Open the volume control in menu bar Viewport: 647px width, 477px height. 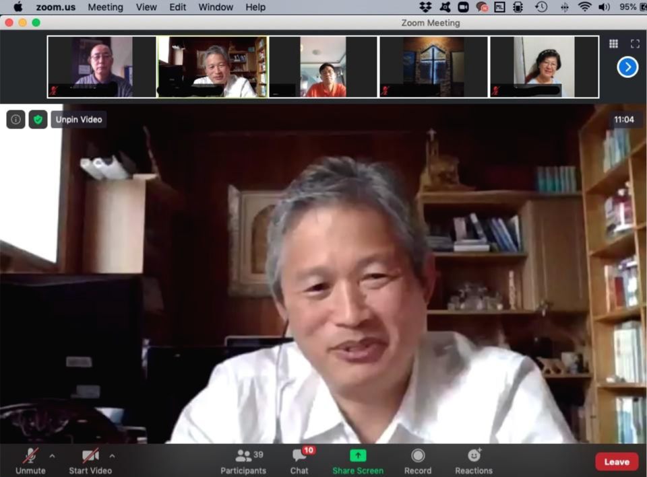pyautogui.click(x=604, y=7)
